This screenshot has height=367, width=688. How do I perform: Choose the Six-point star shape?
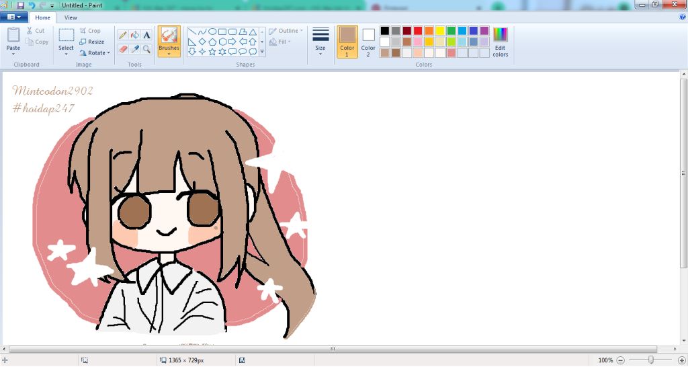pyautogui.click(x=222, y=52)
